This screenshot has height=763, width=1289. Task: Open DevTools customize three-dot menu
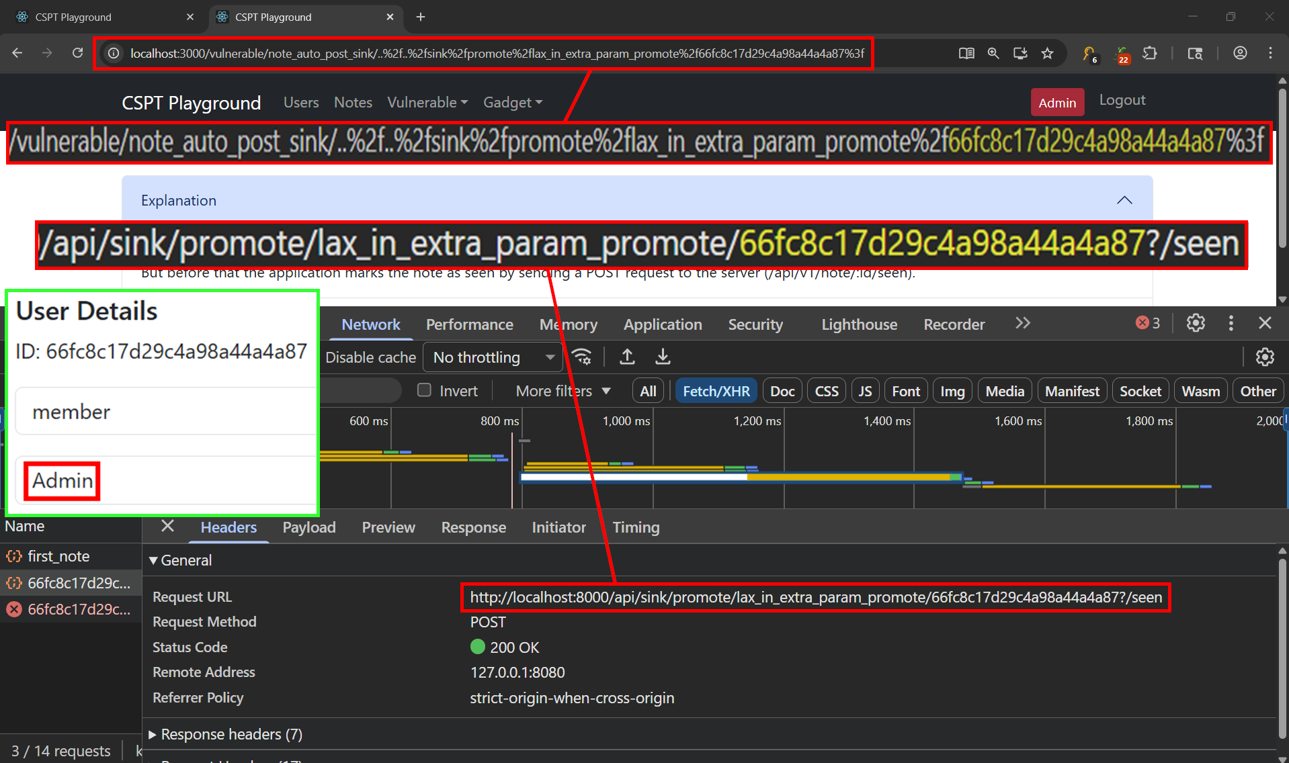tap(1231, 323)
